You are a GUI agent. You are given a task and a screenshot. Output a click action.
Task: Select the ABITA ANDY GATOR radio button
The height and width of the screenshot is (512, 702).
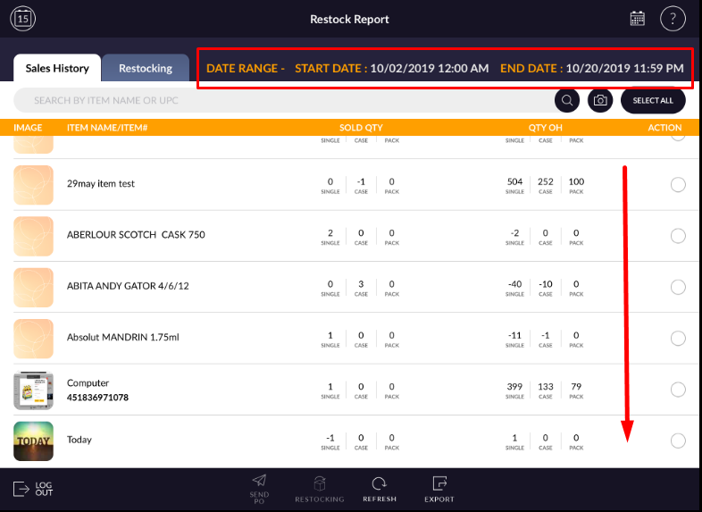678,287
